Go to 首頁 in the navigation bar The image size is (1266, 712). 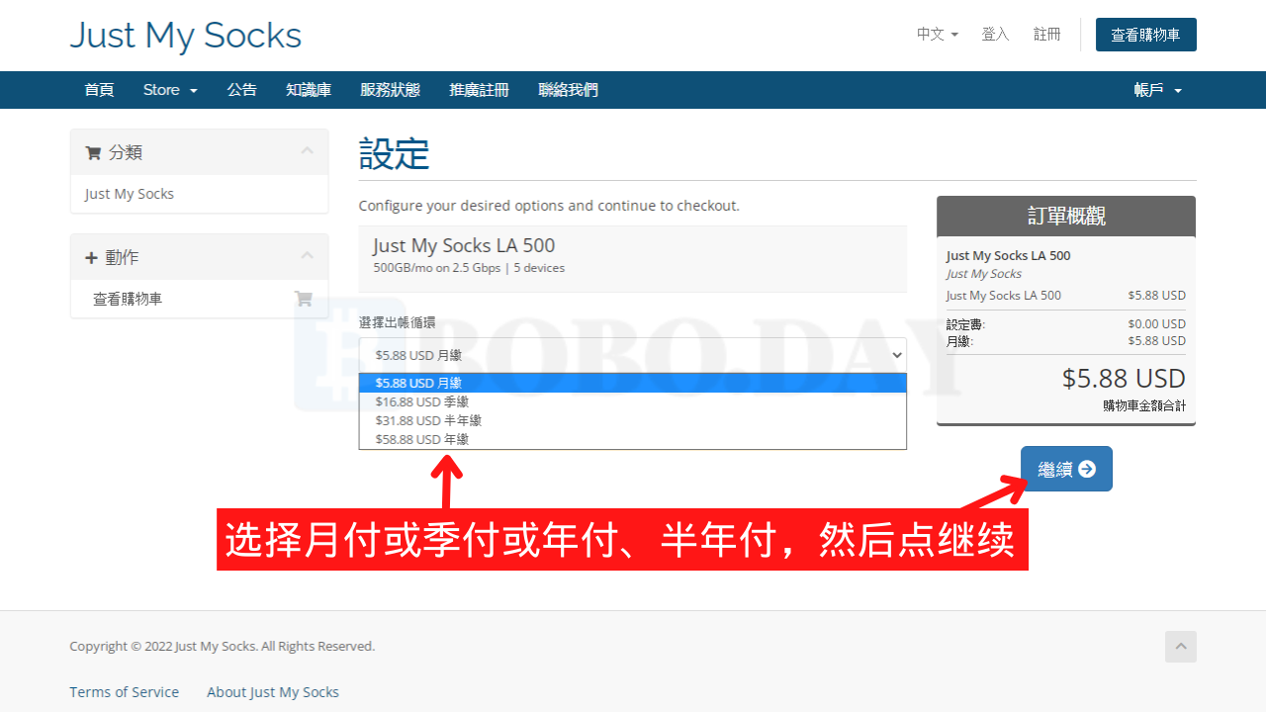[x=99, y=90]
